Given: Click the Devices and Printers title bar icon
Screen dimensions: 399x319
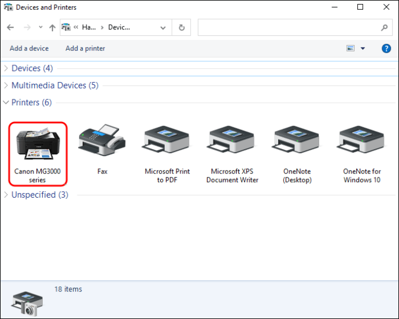Looking at the screenshot, I should point(9,7).
